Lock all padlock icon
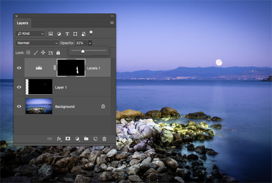272x183 pixels. 58,52
